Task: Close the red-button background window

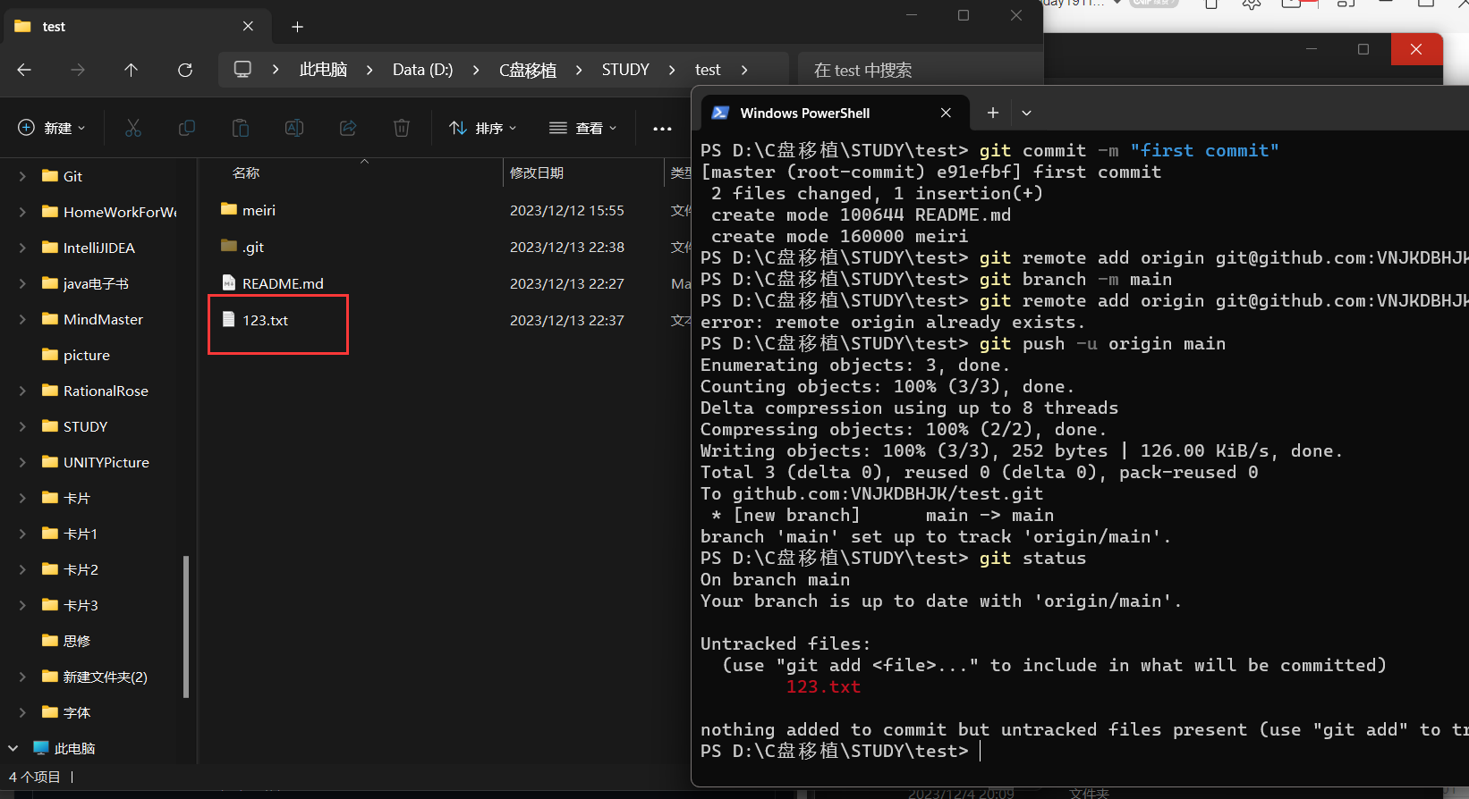Action: click(x=1416, y=49)
